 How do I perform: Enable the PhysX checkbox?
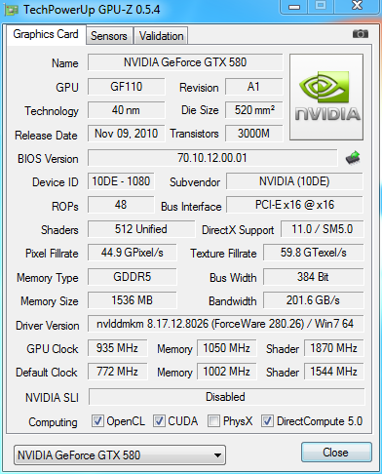click(213, 420)
